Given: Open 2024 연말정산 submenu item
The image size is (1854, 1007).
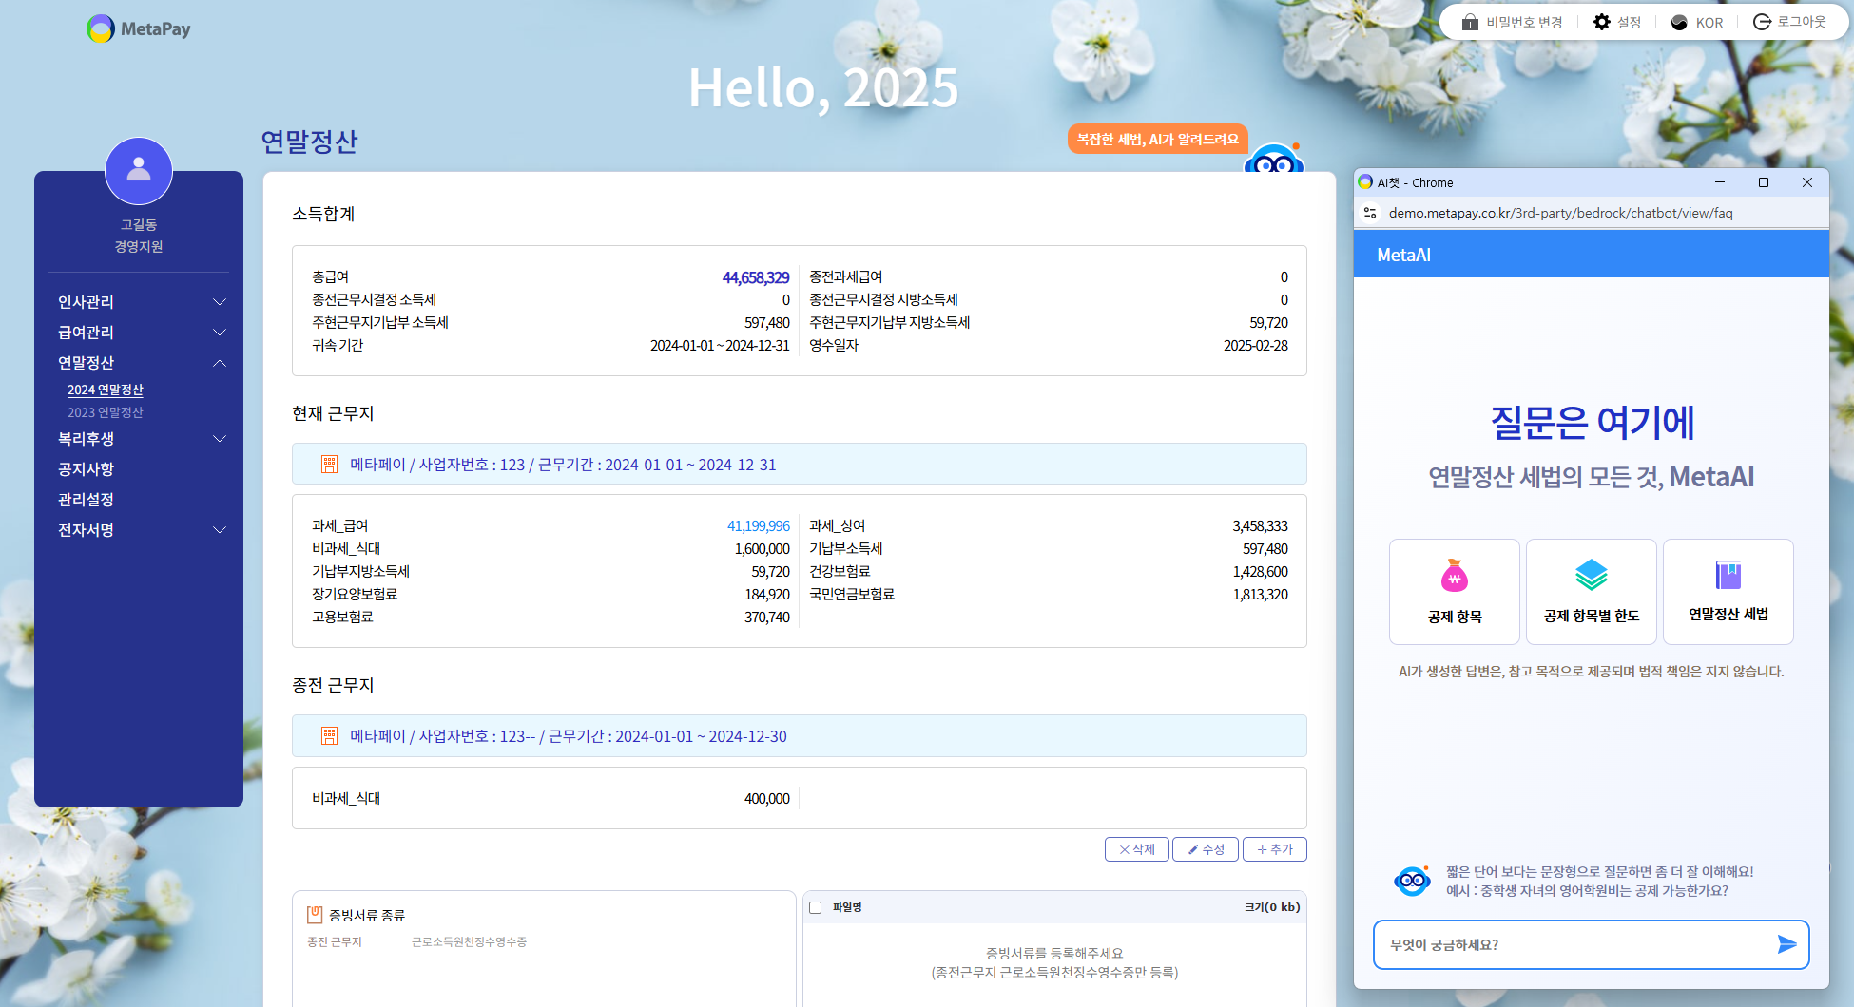Looking at the screenshot, I should pos(105,389).
